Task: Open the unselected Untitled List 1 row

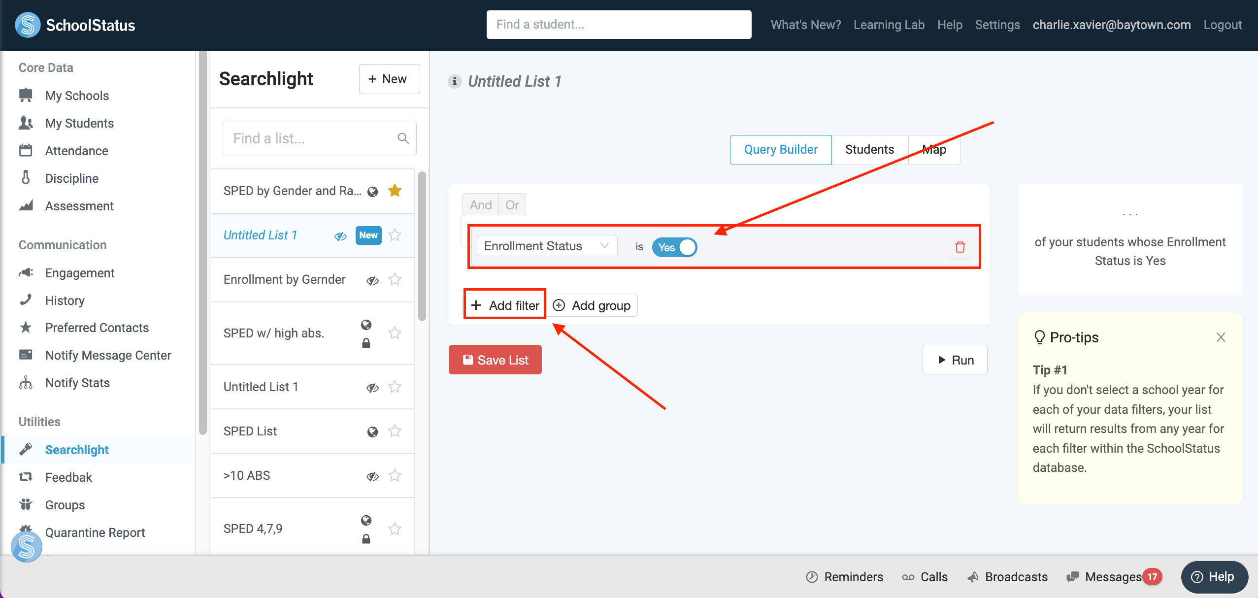Action: coord(312,387)
